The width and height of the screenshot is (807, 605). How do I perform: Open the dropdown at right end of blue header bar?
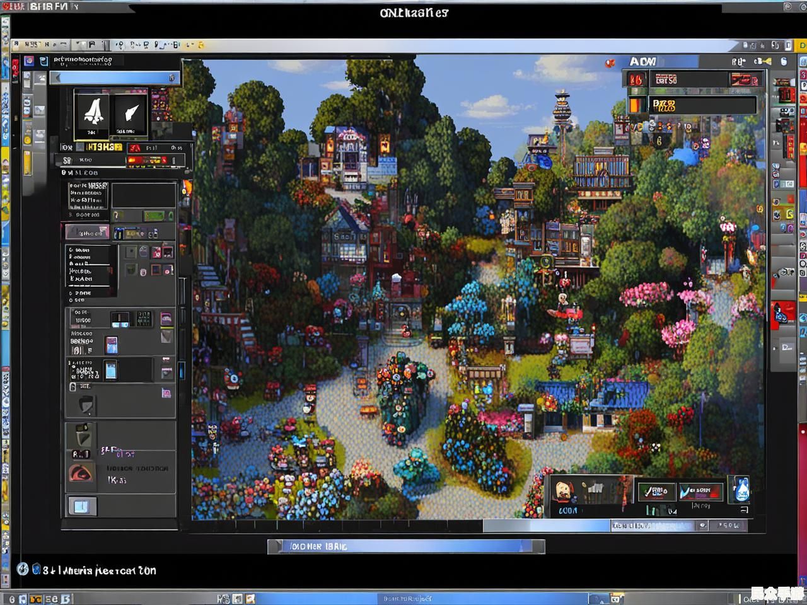click(x=171, y=78)
